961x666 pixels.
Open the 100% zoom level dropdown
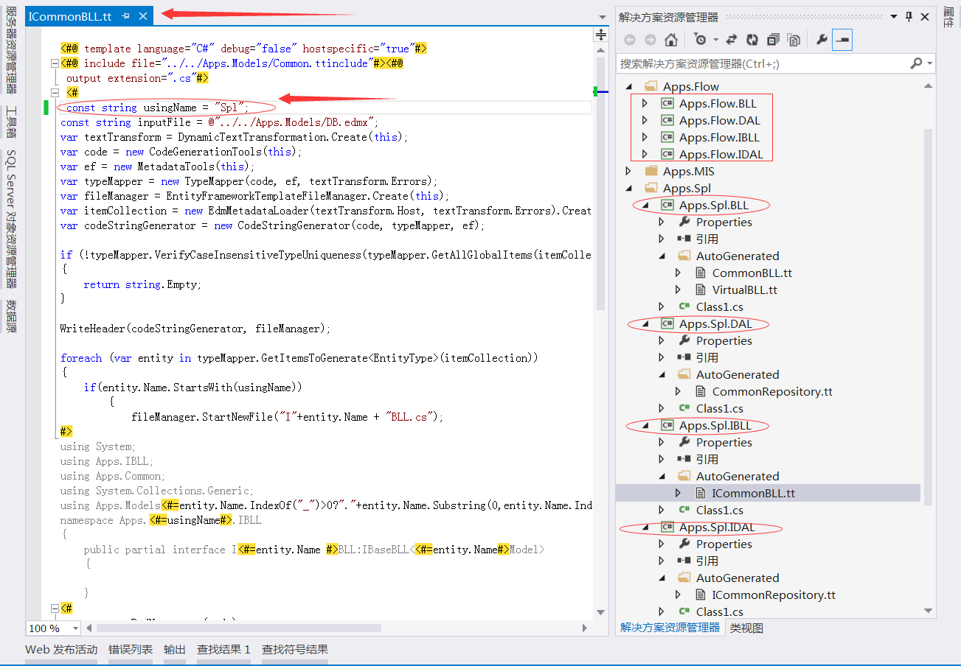pos(52,628)
